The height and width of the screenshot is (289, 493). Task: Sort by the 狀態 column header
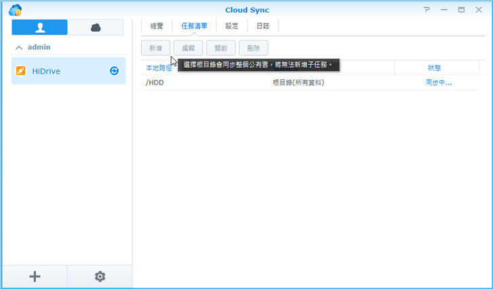click(x=434, y=68)
